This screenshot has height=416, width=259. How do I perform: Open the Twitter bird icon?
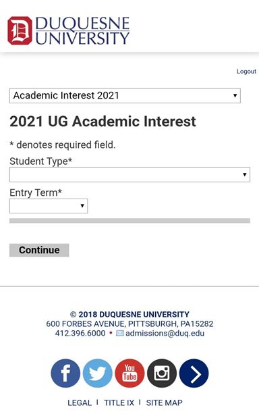point(98,373)
